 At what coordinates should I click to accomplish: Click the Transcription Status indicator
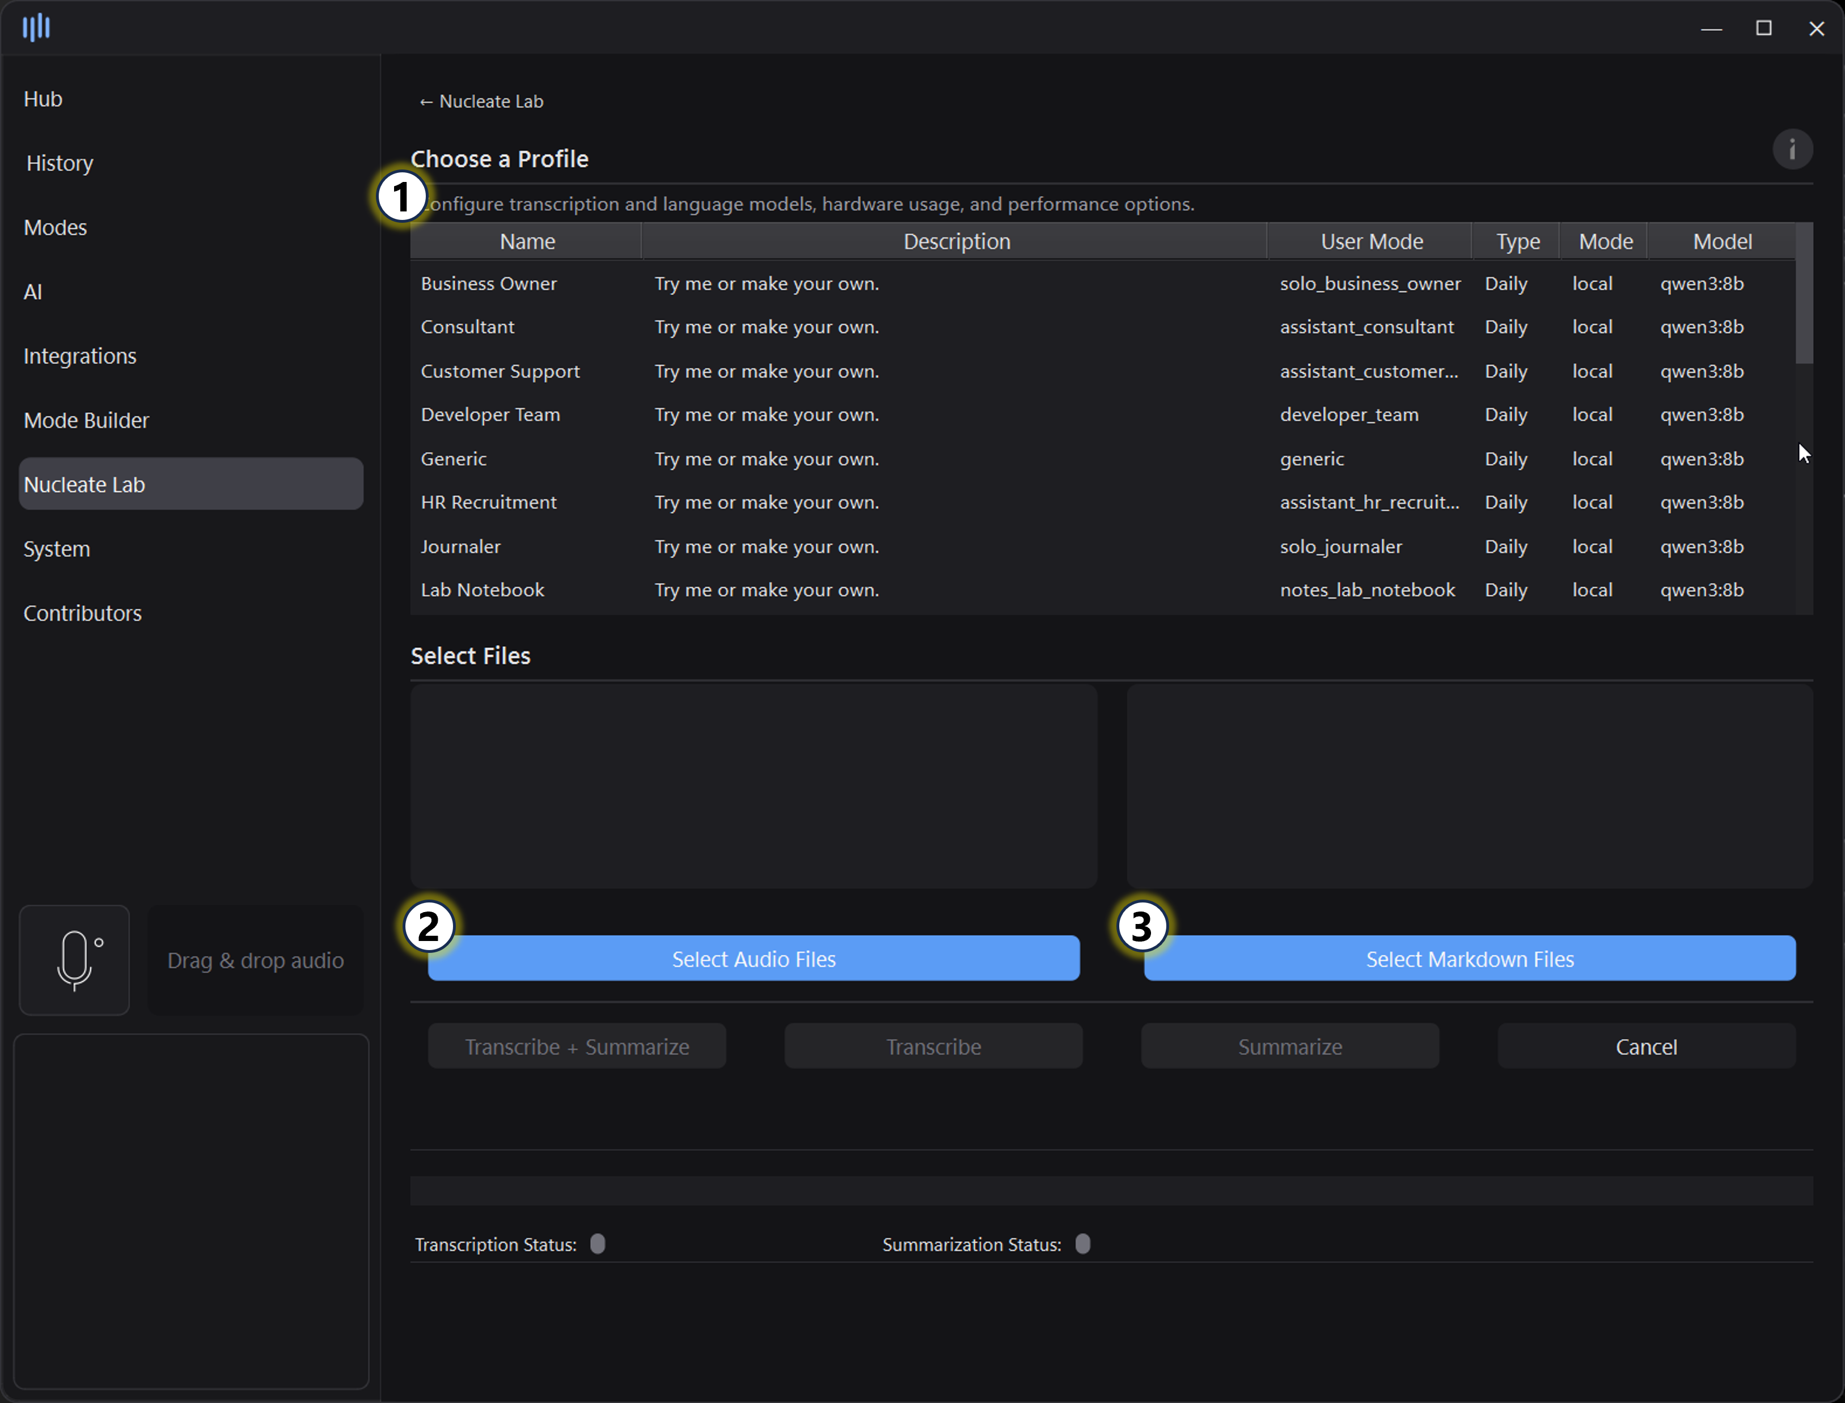click(597, 1244)
